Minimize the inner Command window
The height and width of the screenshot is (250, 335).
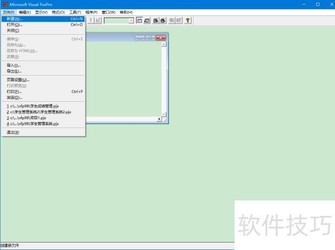coord(140,38)
